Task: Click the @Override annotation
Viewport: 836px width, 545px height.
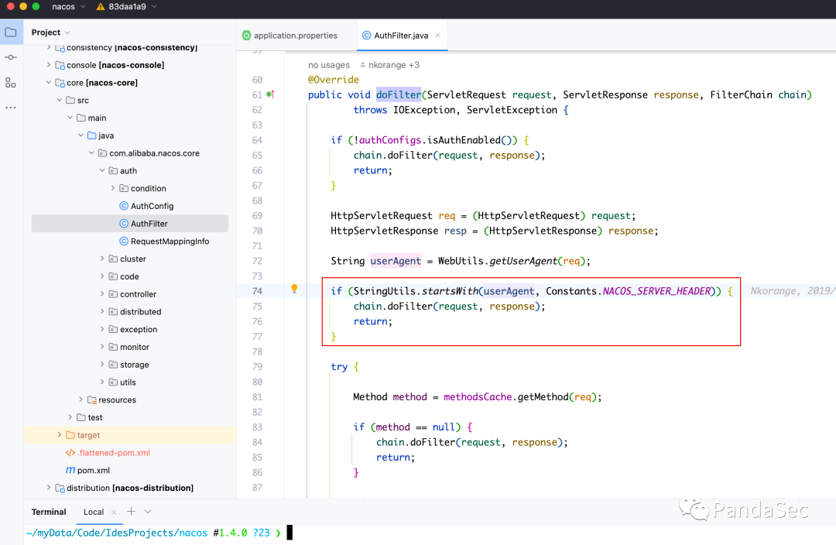Action: coord(333,80)
